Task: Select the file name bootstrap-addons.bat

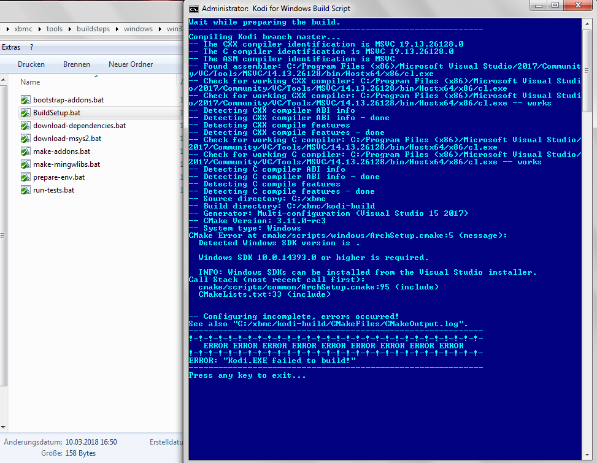Action: pos(69,100)
